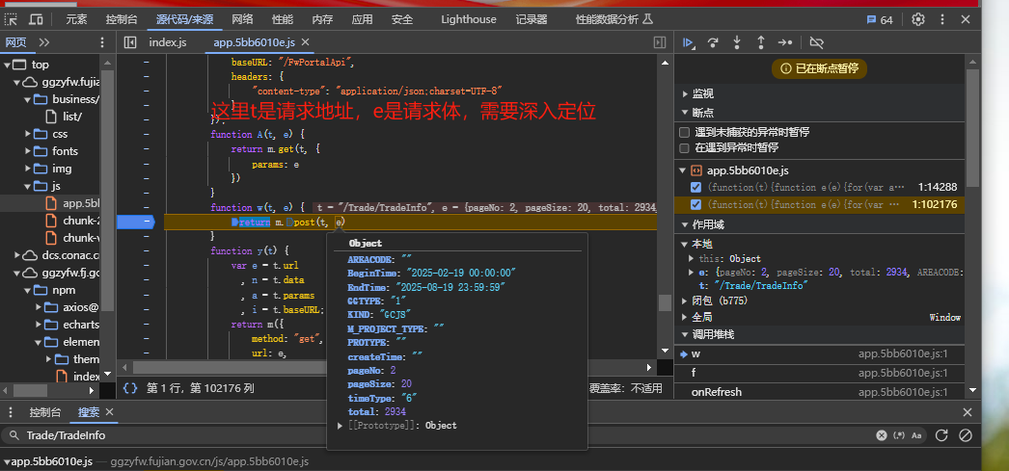Select call stack frame f
Viewport: 1009px width, 471px height.
click(x=820, y=373)
